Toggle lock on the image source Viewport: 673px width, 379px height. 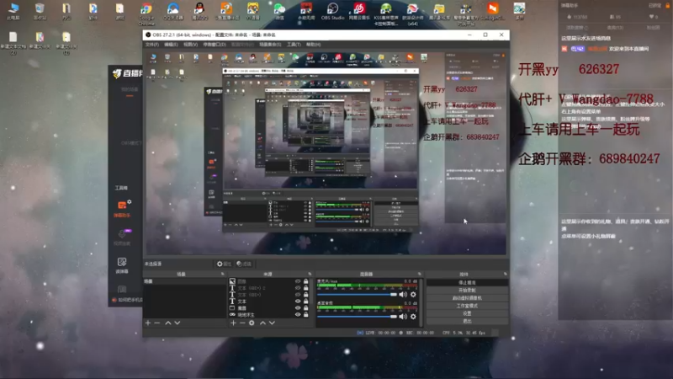pyautogui.click(x=306, y=281)
